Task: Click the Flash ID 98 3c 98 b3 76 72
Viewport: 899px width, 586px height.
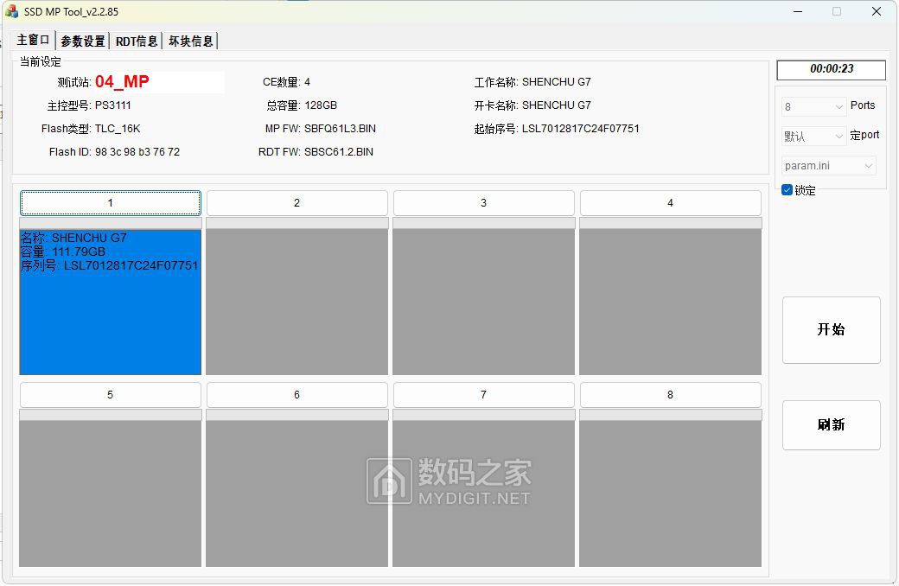Action: pos(137,152)
